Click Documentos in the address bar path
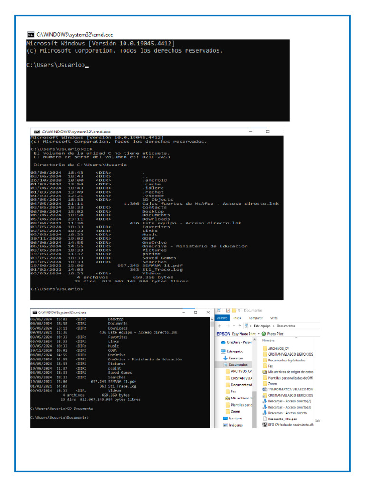This screenshot has height=487, width=365. point(286,326)
